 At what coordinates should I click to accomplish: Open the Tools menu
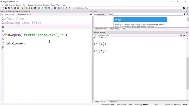53,5
